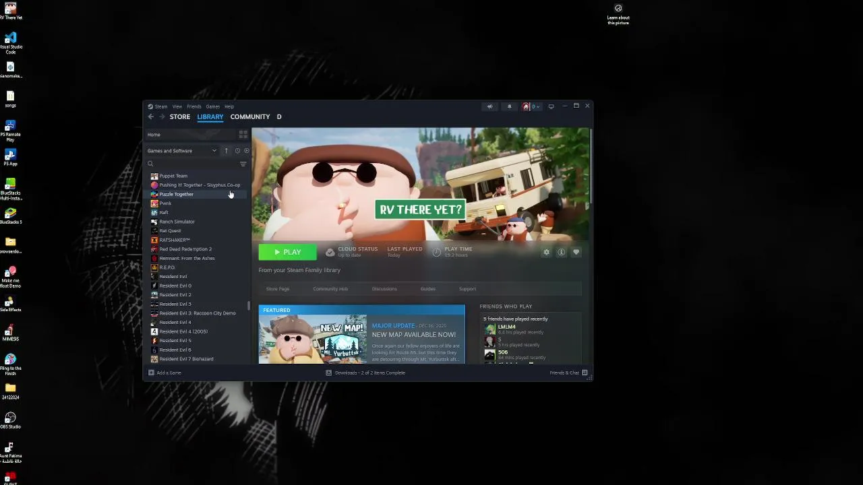Open the Games menu
The image size is (863, 485).
[213, 106]
